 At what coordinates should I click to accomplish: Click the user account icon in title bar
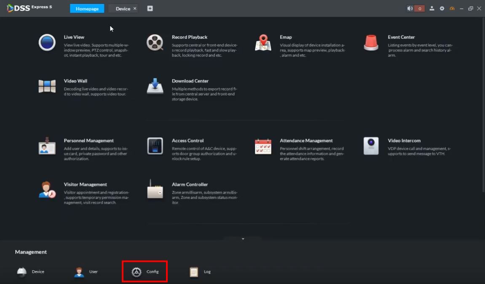tap(432, 9)
